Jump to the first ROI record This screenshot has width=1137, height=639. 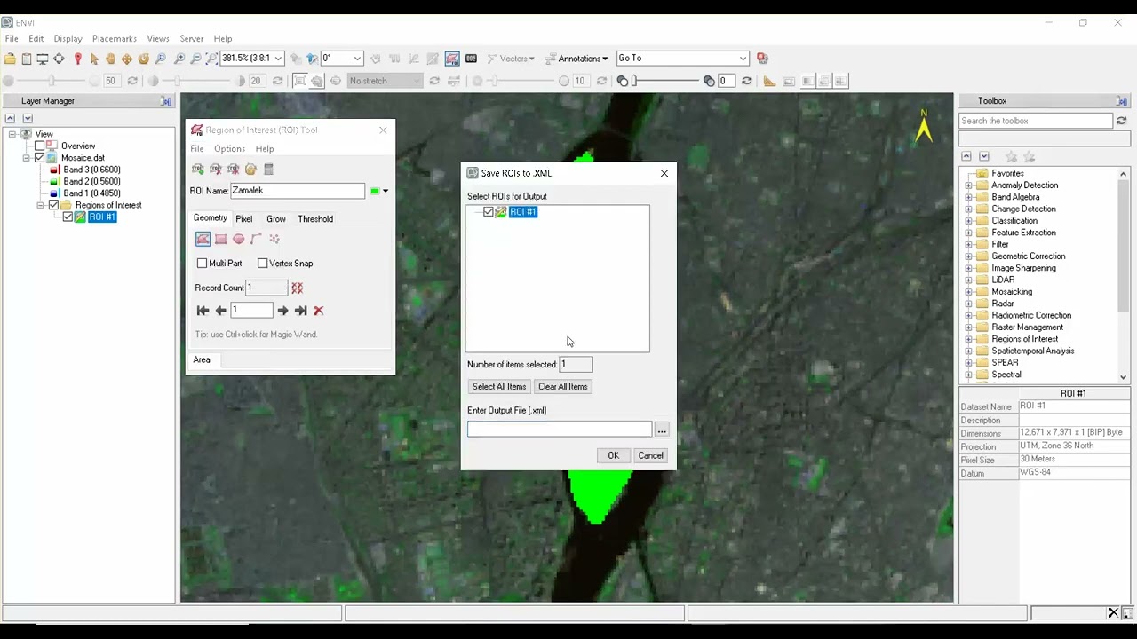coord(203,311)
